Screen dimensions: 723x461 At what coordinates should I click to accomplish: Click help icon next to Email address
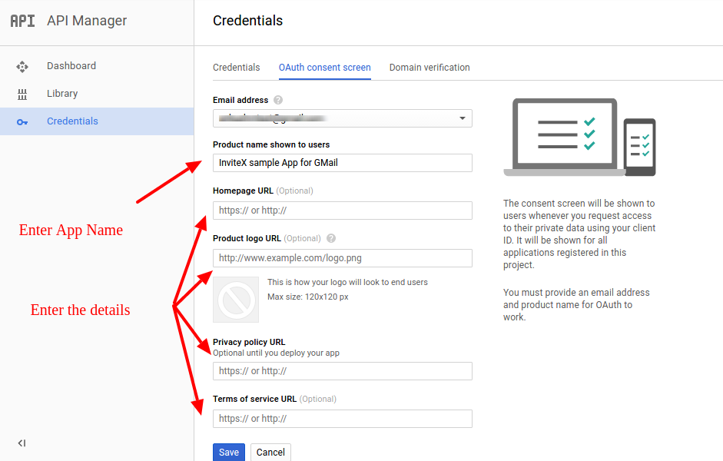tap(278, 100)
